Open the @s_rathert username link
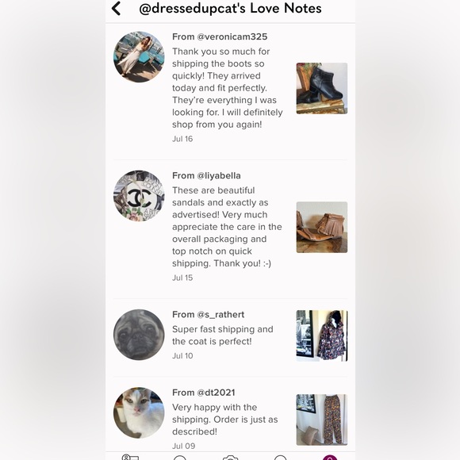 220,315
